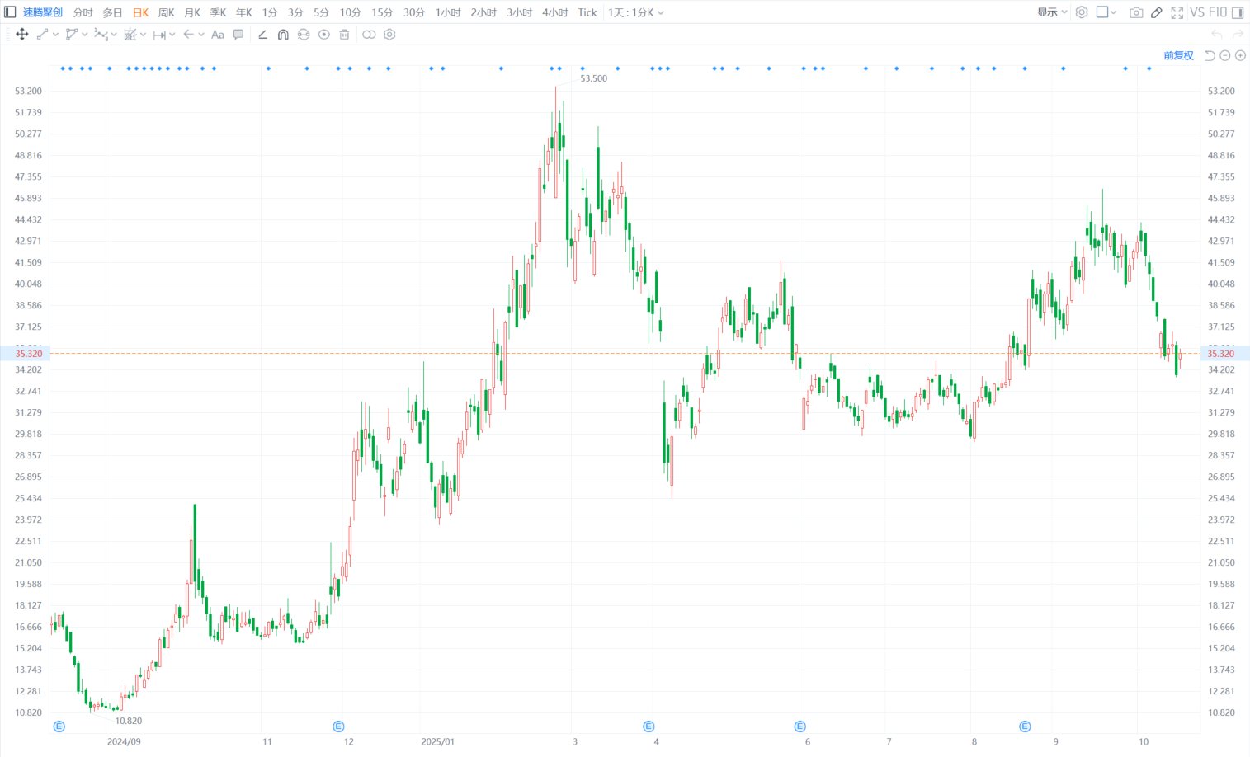Switch to 季K quarterly candlestick tab
The width and height of the screenshot is (1250, 757).
pyautogui.click(x=218, y=12)
